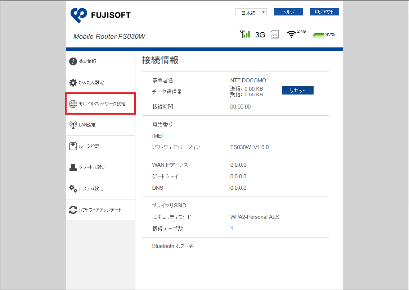Click the battery 92% indicator

[324, 35]
